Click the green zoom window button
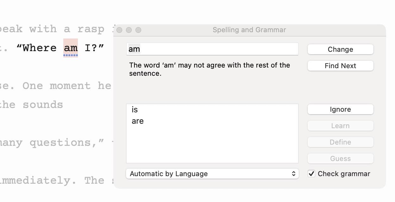The image size is (395, 202). click(139, 30)
